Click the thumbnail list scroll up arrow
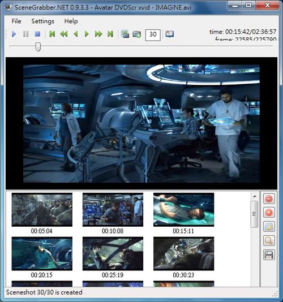This screenshot has height=302, width=283. click(x=255, y=196)
